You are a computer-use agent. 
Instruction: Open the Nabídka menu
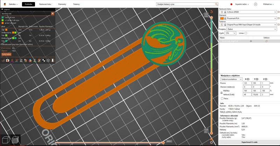pyautogui.click(x=13, y=4)
